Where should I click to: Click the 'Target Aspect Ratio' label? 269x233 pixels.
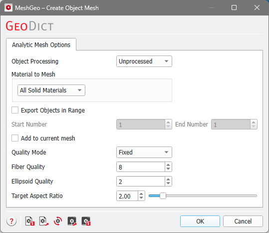[x=37, y=196]
